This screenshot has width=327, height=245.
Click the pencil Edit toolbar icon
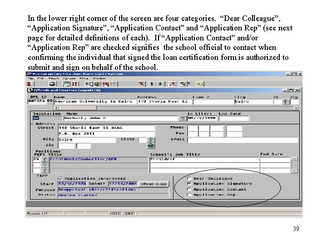(x=172, y=84)
